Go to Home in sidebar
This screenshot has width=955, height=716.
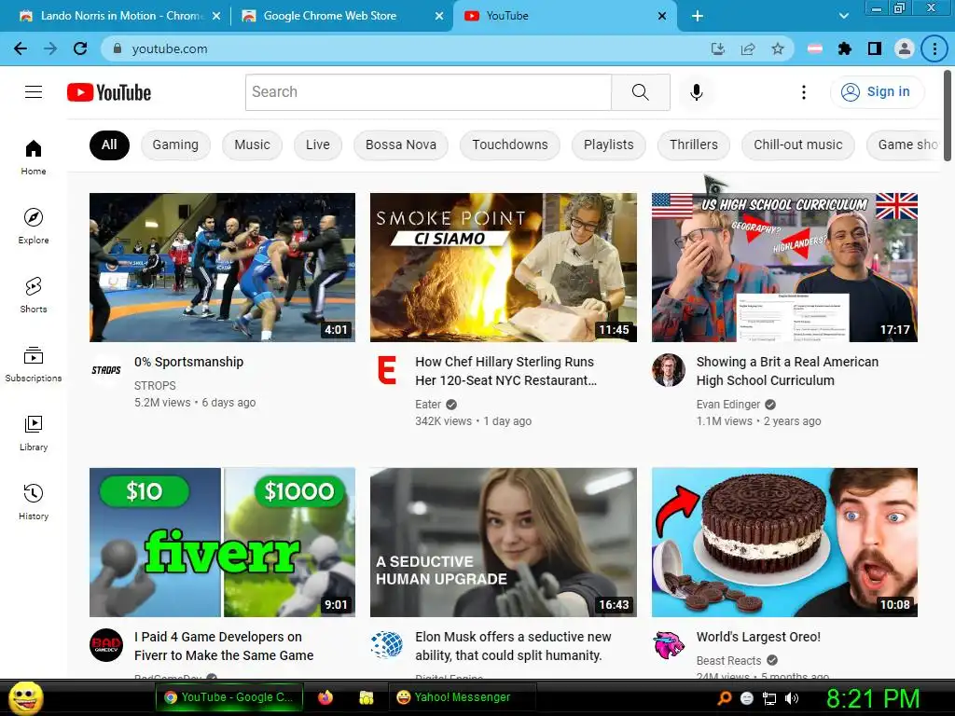point(34,157)
